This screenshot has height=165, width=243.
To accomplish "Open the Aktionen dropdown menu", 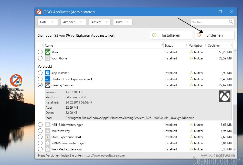I will (73, 22).
